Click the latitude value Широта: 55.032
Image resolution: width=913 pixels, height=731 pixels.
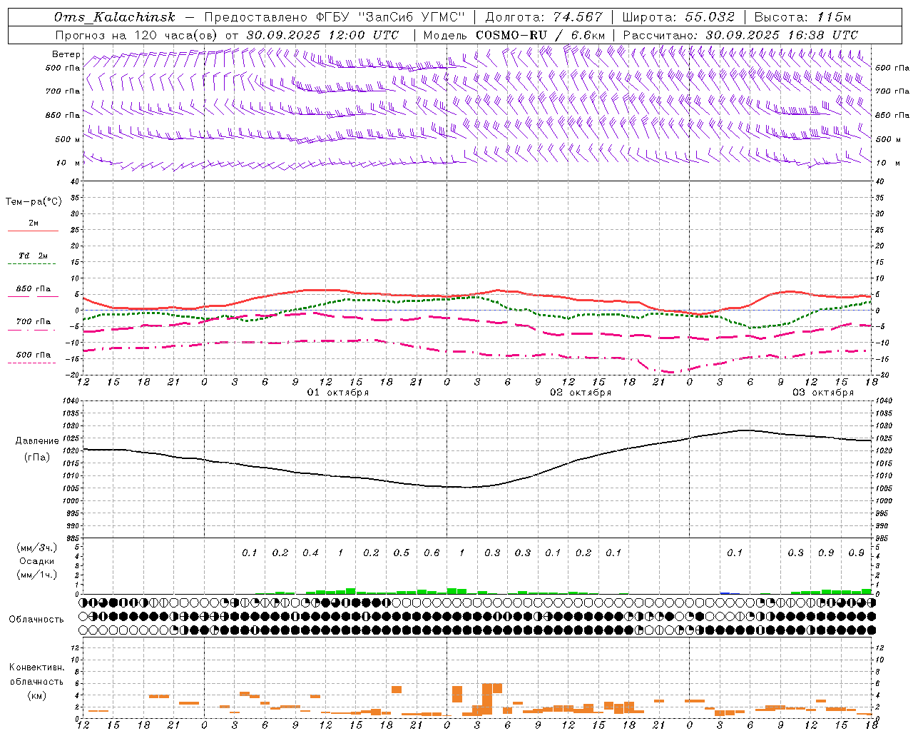pos(678,17)
